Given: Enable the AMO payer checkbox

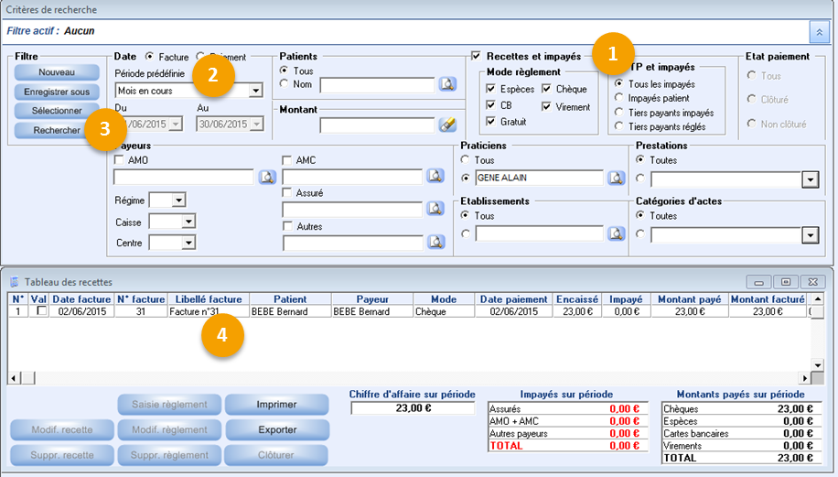Looking at the screenshot, I should pyautogui.click(x=119, y=160).
